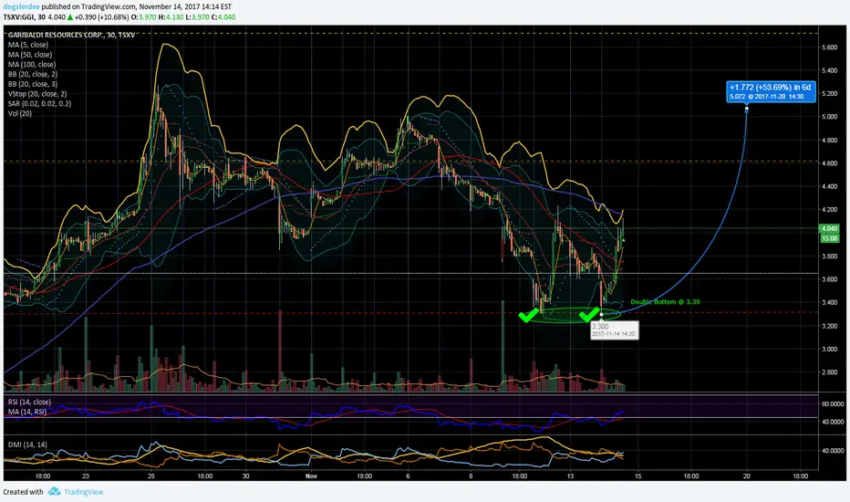
Task: Click the MA (14, RSI) label
Action: (27, 412)
